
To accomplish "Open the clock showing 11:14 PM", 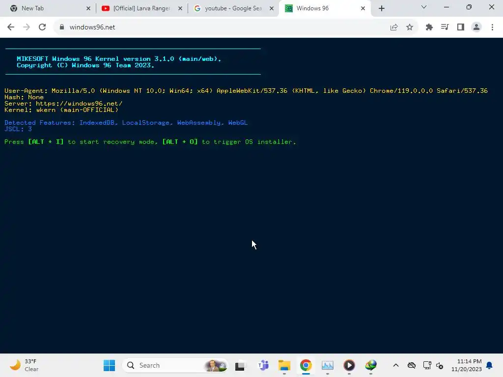I will (467, 365).
